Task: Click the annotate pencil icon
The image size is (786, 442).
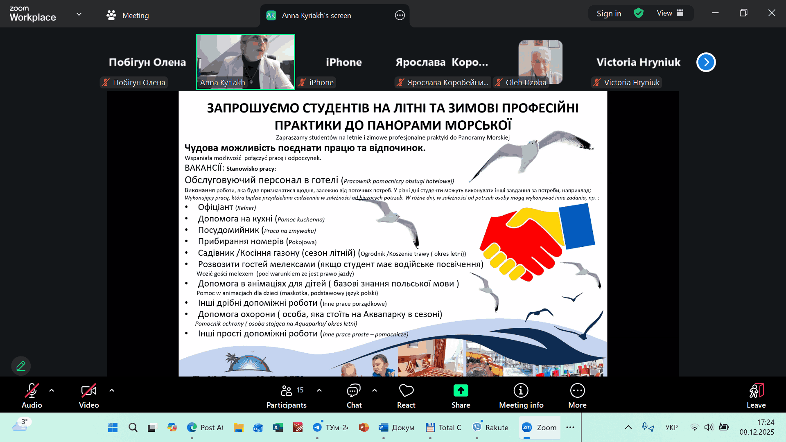Action: click(x=21, y=365)
